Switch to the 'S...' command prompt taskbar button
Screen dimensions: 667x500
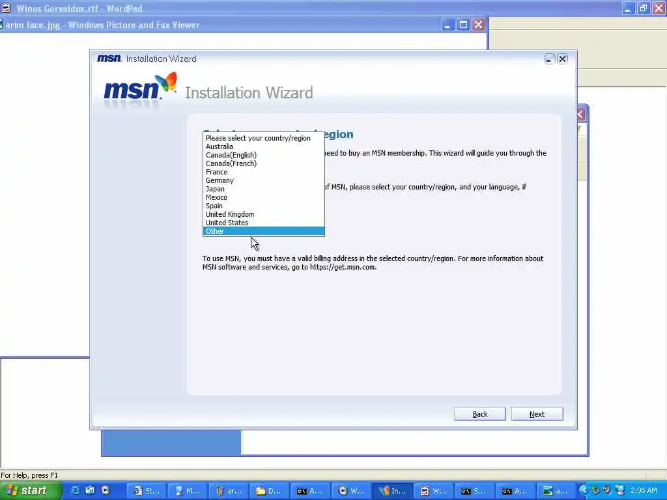point(474,491)
